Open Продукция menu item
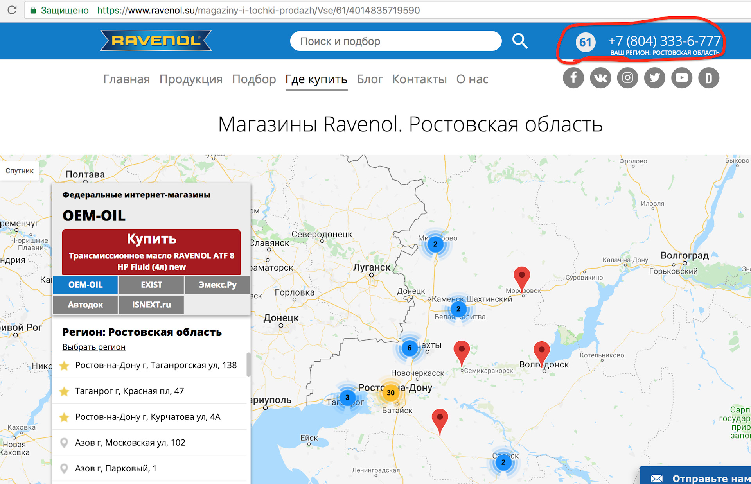Viewport: 751px width, 484px height. [x=191, y=79]
